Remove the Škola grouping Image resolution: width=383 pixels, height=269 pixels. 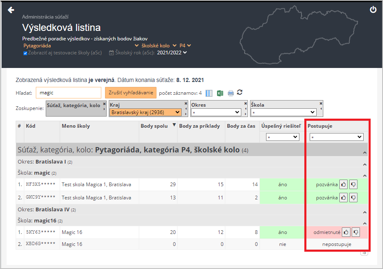pyautogui.click(x=321, y=103)
